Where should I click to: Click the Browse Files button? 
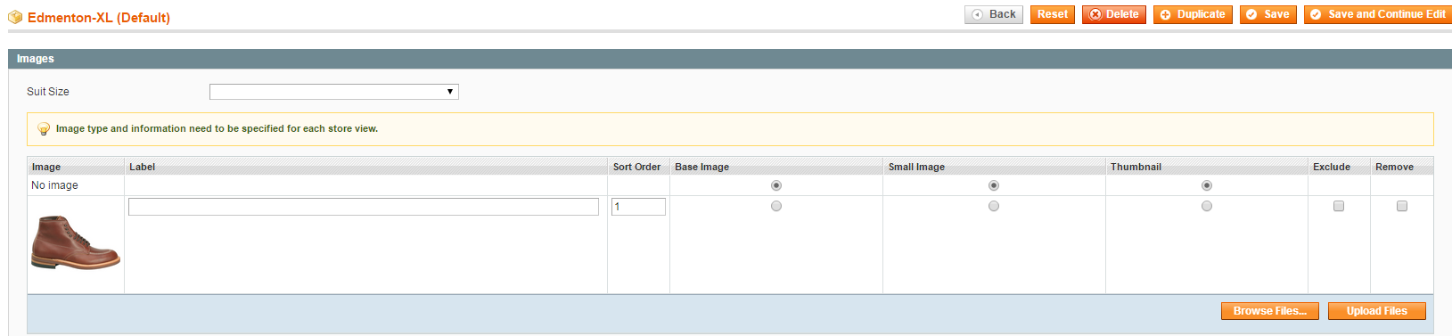click(1269, 311)
